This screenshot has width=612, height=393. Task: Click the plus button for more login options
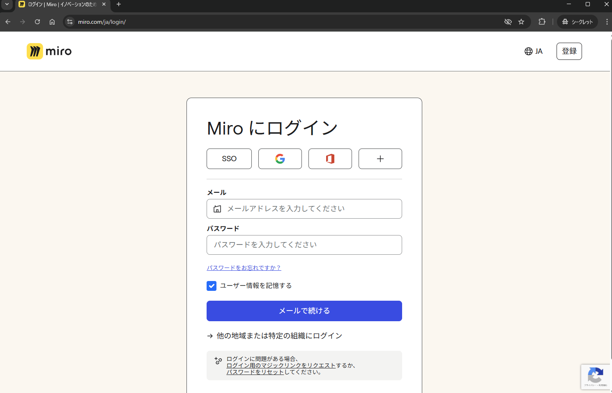(380, 159)
